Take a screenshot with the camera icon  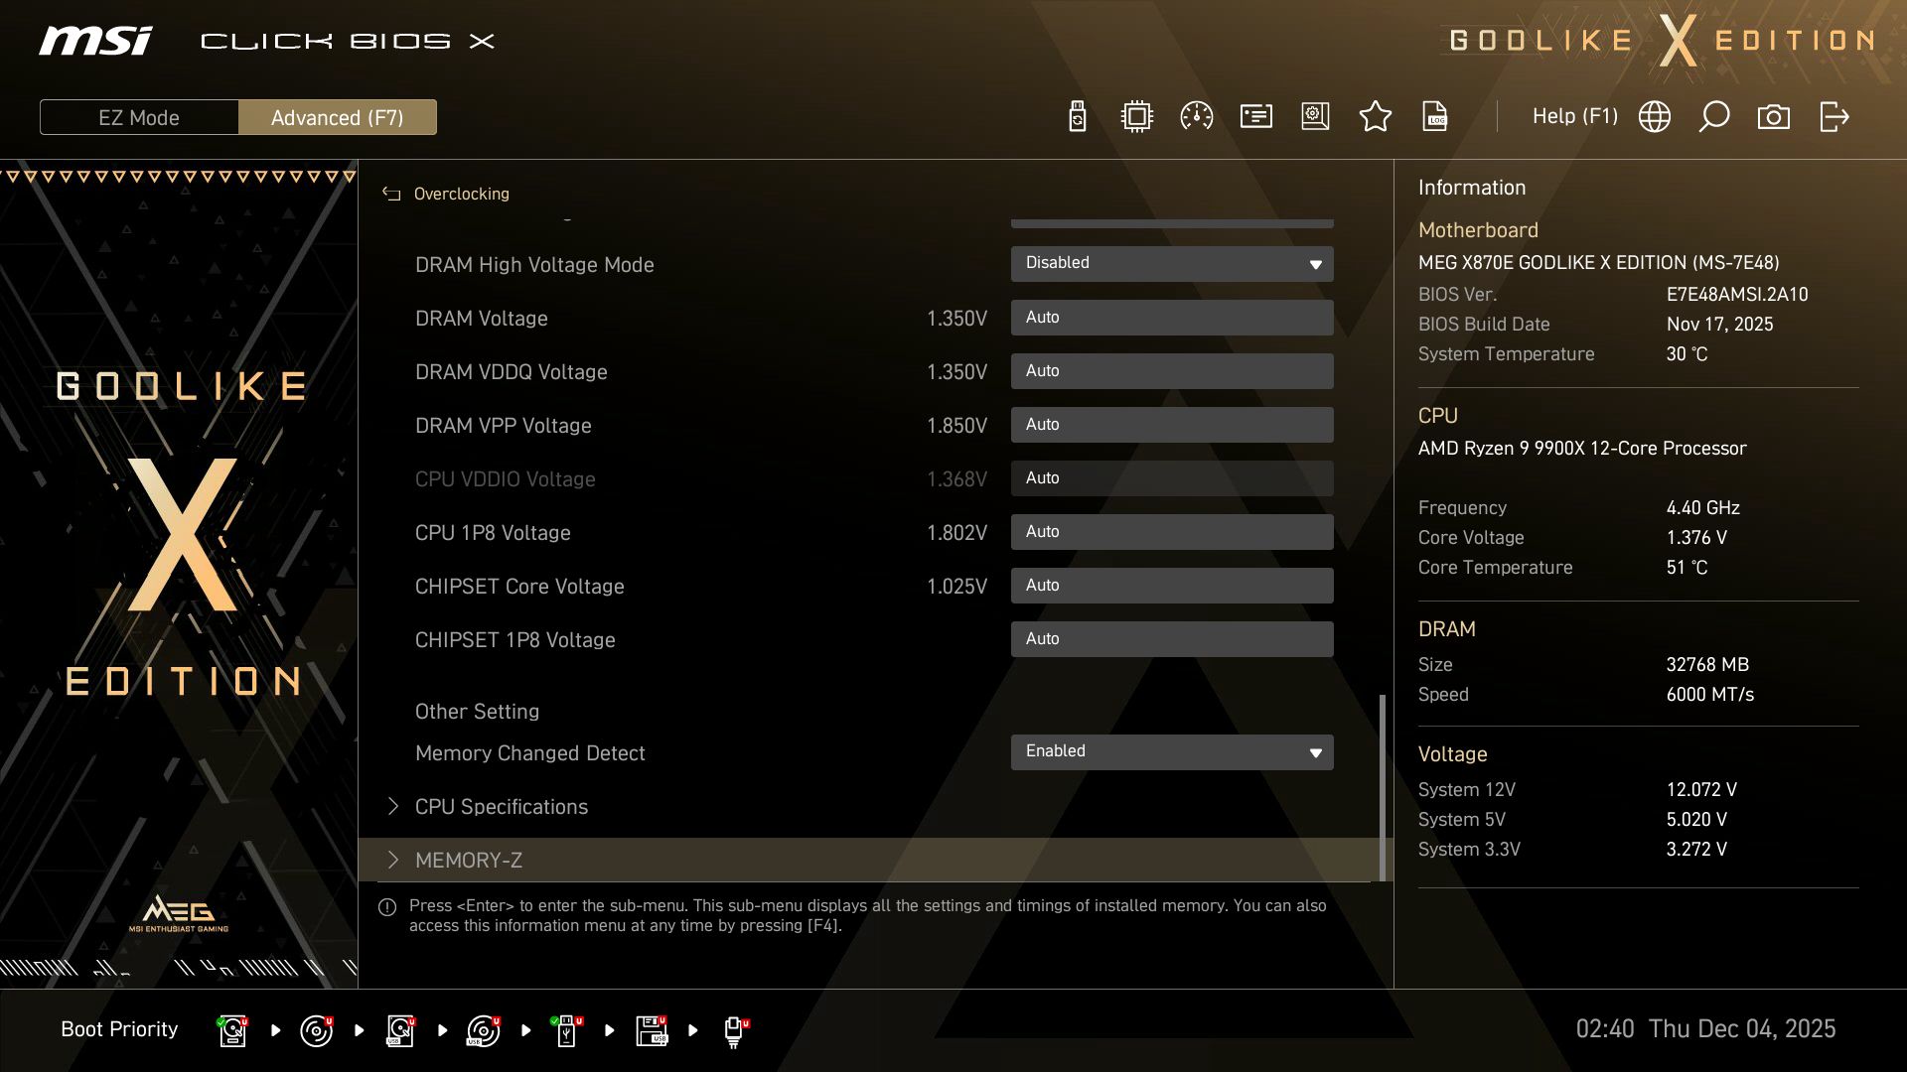(x=1774, y=116)
